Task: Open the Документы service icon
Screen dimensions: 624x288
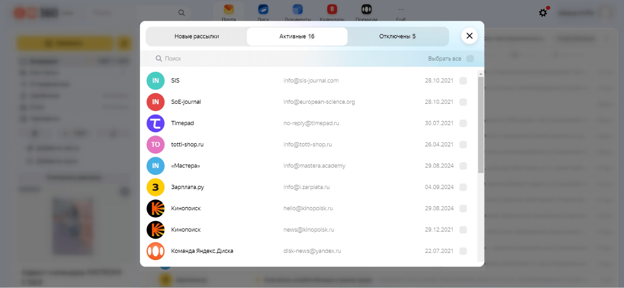Action: pyautogui.click(x=298, y=9)
